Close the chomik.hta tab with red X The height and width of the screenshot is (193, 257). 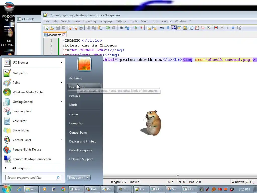(64, 35)
